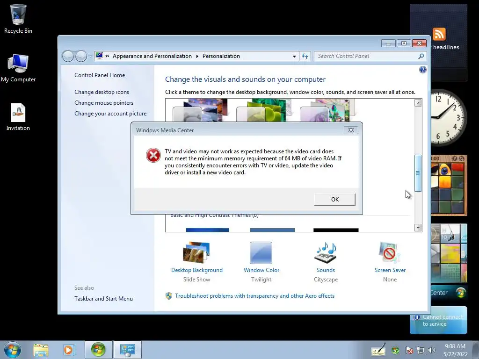Open Screen Saver settings icon
479x359 pixels.
click(x=390, y=253)
